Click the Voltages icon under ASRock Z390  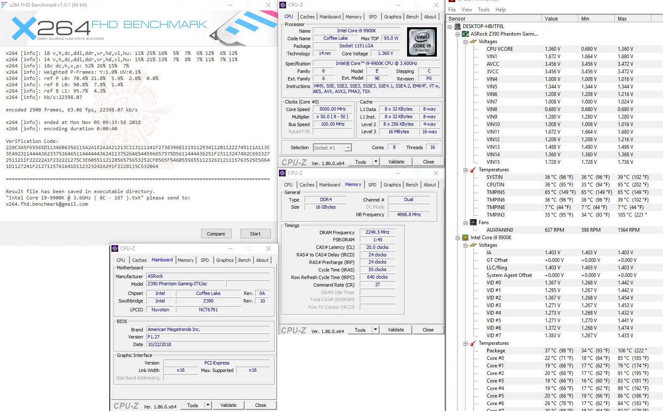point(473,41)
